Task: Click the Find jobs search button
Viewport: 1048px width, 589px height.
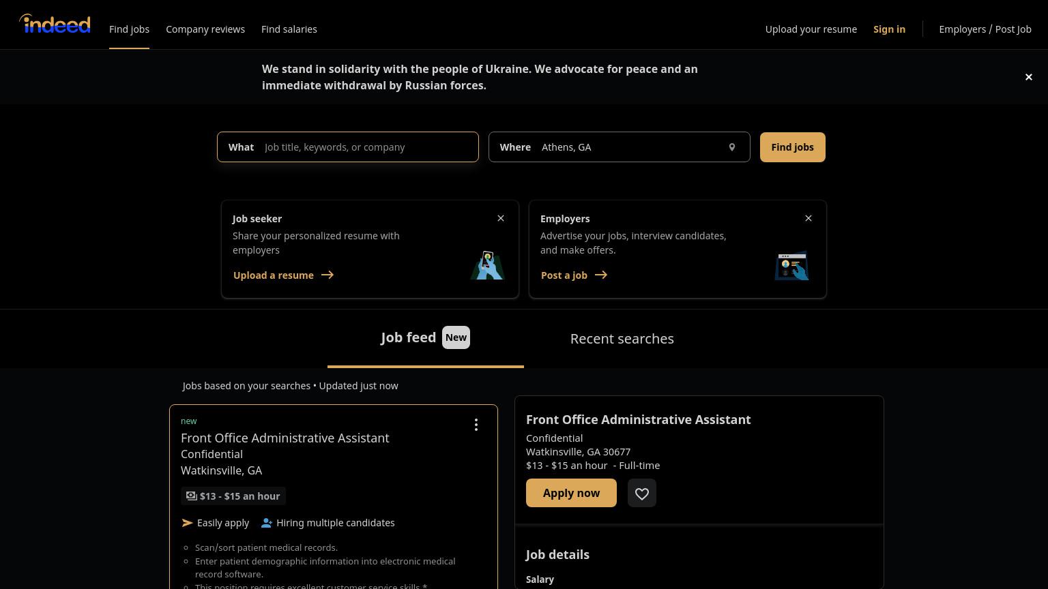Action: point(793,147)
